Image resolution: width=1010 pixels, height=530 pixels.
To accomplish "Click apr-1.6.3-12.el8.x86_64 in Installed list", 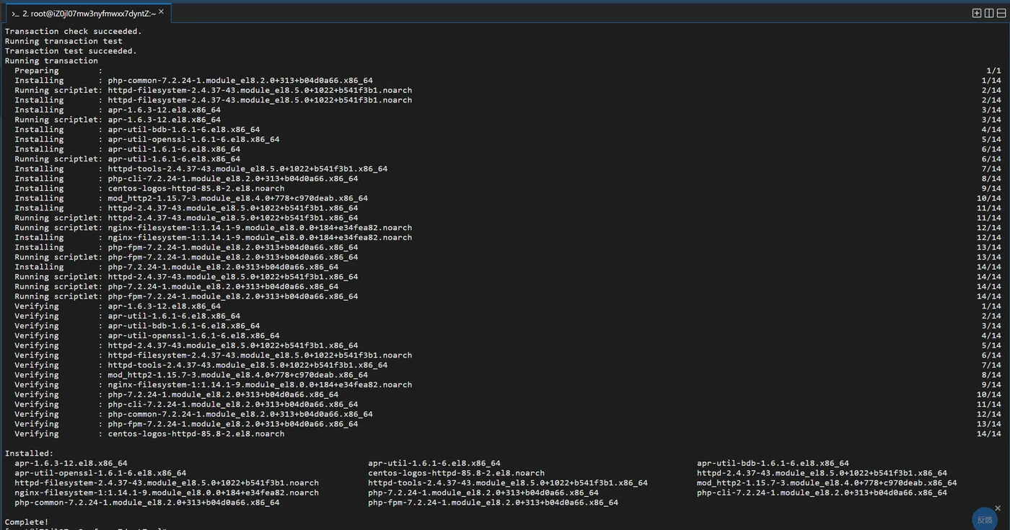I will [71, 463].
